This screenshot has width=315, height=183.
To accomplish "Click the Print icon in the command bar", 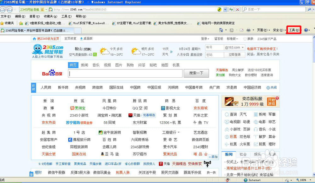I will (249, 30).
